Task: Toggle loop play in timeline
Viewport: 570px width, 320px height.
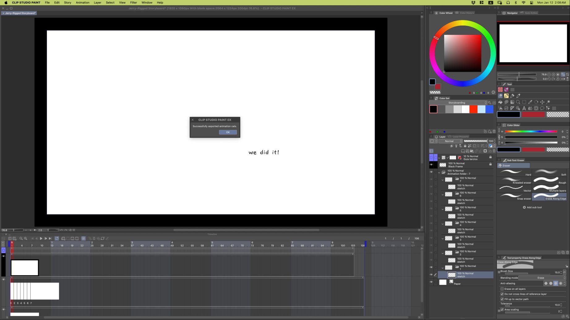Action: click(57, 239)
